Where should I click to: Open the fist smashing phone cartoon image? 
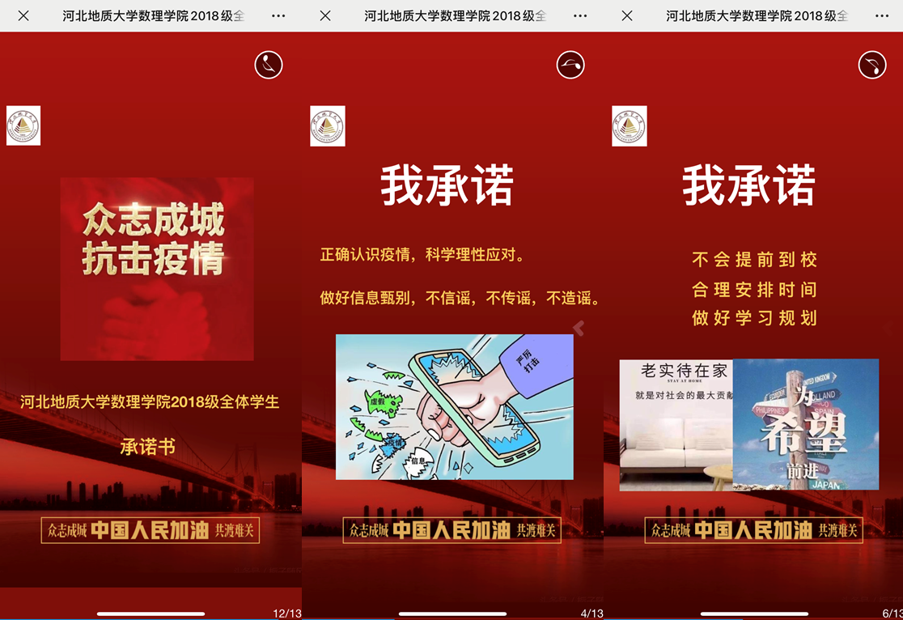[x=454, y=406]
